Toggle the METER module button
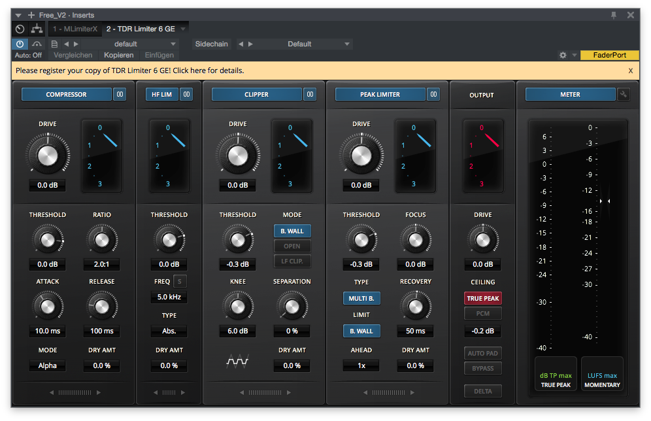Viewport: 651px width, 421px height. click(571, 94)
